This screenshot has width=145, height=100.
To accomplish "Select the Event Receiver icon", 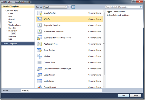I will (40, 50).
